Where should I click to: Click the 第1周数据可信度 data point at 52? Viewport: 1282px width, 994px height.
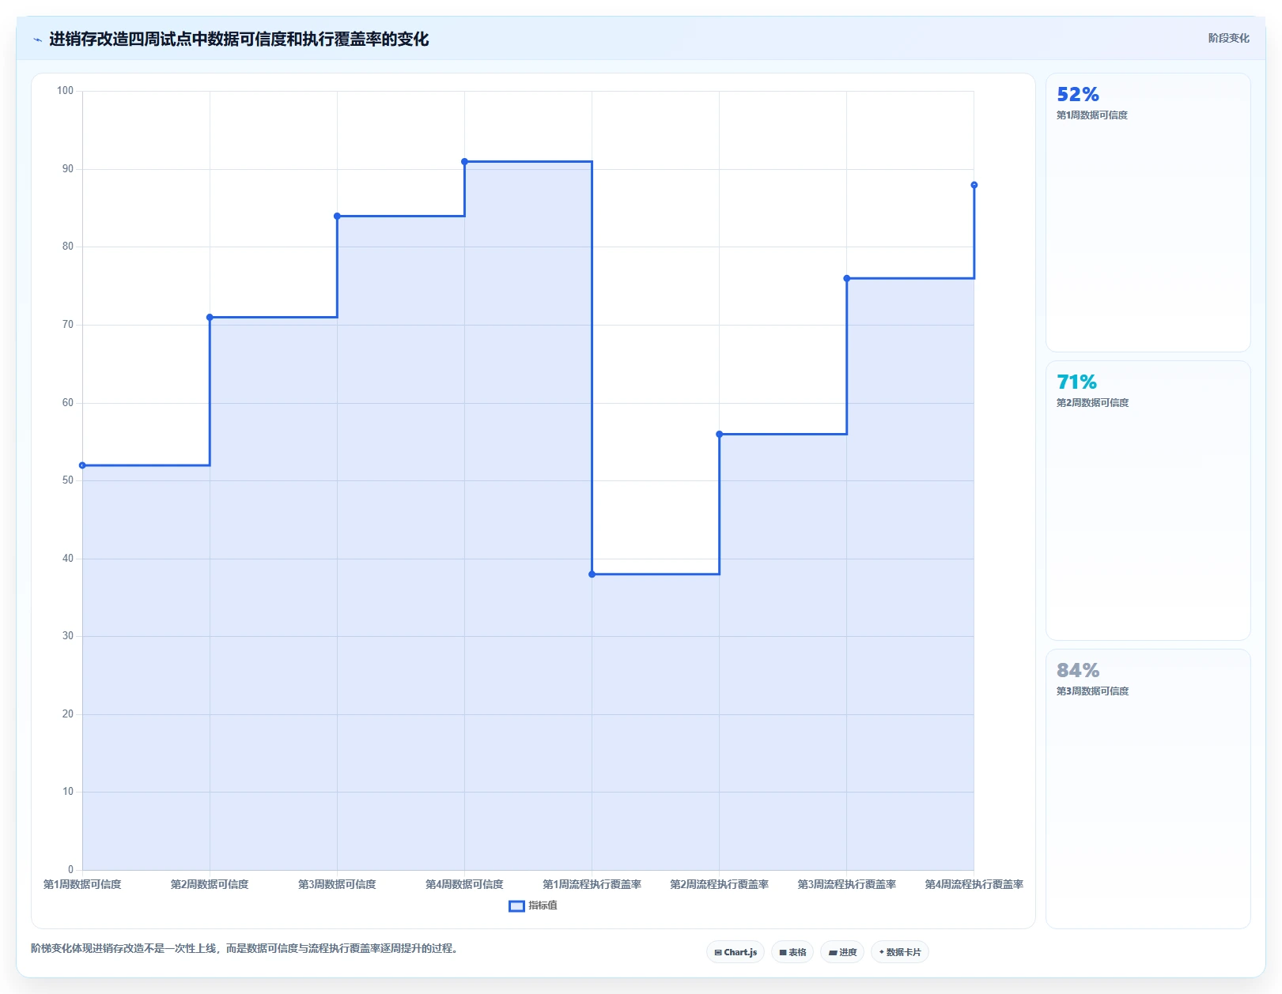coord(82,465)
